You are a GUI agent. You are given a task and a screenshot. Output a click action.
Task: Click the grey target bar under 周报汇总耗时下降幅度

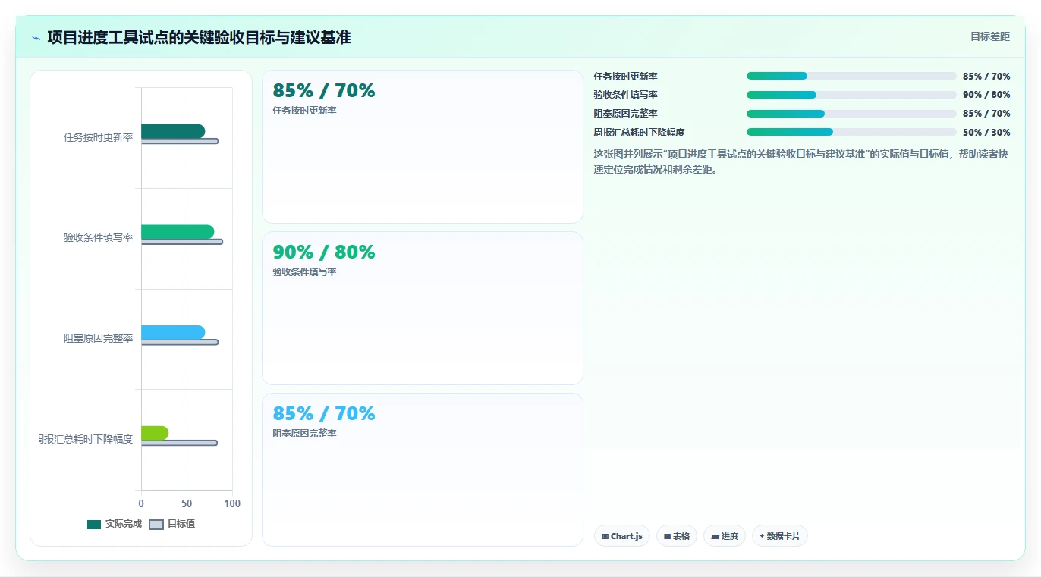(179, 443)
